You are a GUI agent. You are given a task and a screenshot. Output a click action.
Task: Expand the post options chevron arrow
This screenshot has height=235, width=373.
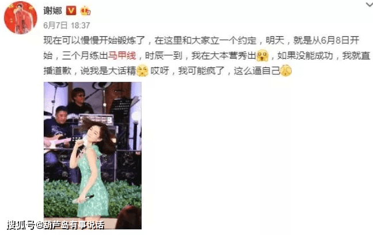[370, 4]
